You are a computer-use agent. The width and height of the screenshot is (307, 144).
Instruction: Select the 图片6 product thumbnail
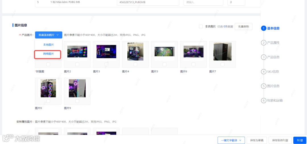(194, 52)
